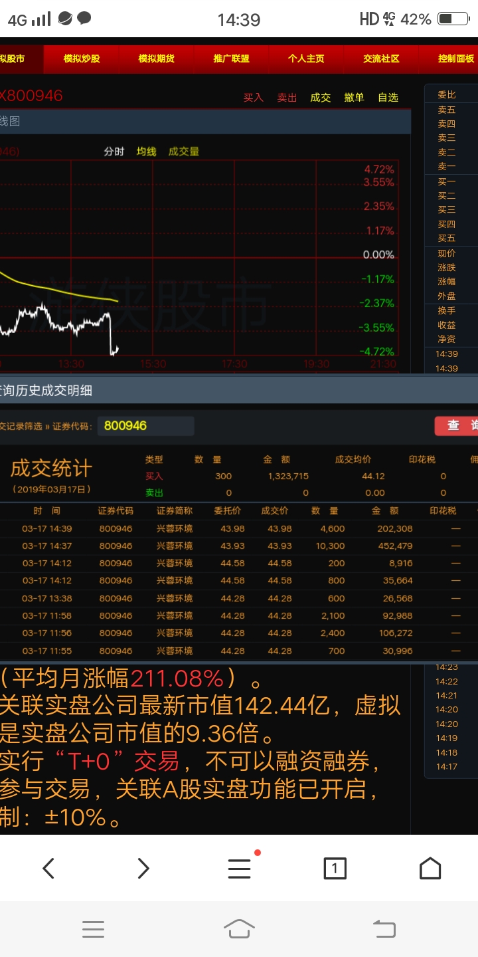Open the 撤单 link
478x957 pixels.
pyautogui.click(x=354, y=98)
